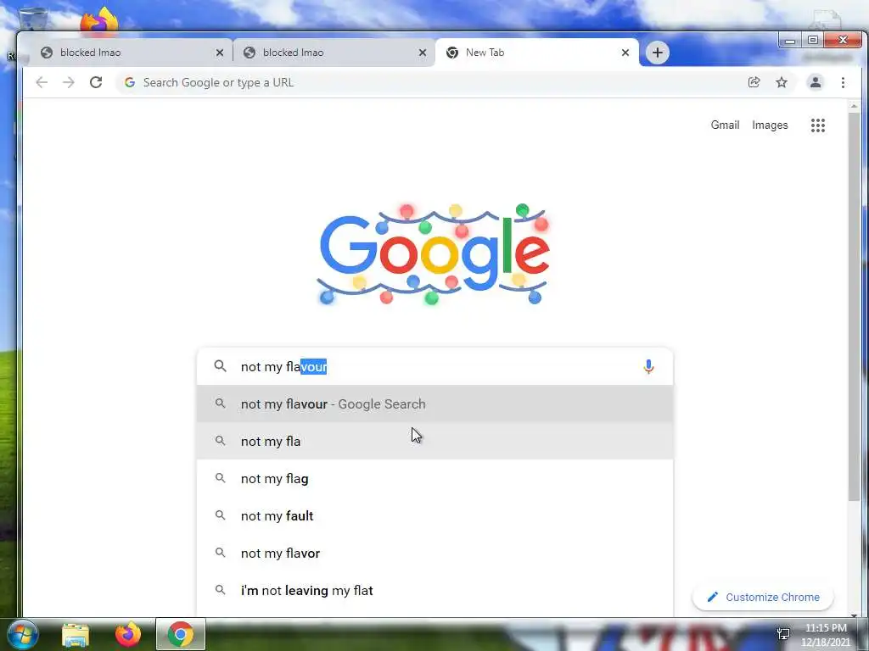This screenshot has width=869, height=651.
Task: Open Windows Explorer from the taskbar
Action: click(x=76, y=634)
